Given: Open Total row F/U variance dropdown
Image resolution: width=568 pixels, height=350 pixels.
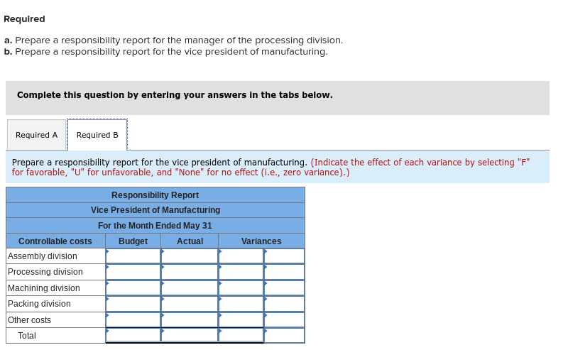Looking at the screenshot, I should (x=285, y=335).
